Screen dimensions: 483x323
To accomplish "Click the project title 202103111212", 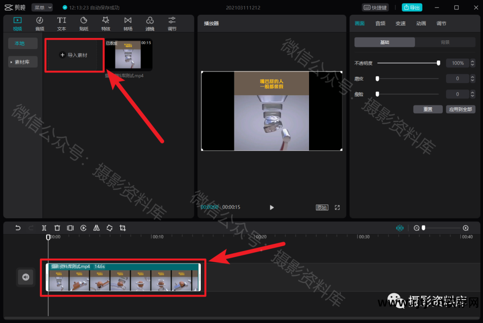I will tap(243, 8).
